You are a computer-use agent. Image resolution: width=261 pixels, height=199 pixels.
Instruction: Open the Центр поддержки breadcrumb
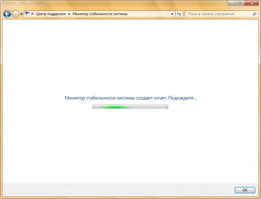click(x=51, y=14)
